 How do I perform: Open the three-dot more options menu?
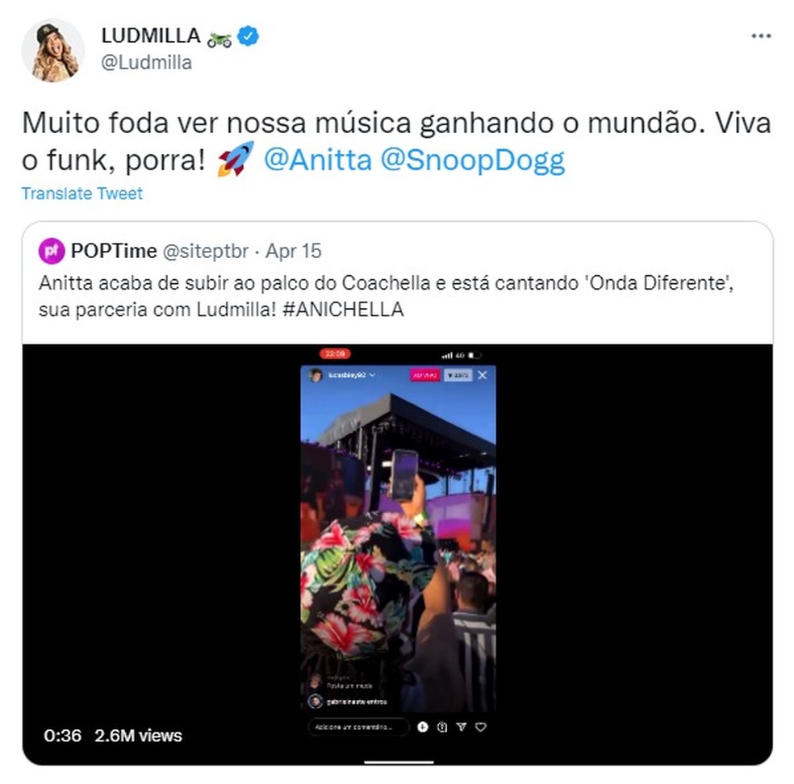click(x=761, y=36)
